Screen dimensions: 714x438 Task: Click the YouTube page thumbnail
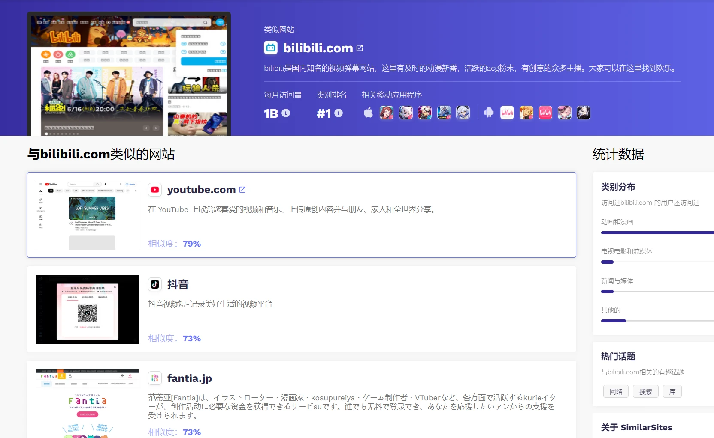point(88,215)
